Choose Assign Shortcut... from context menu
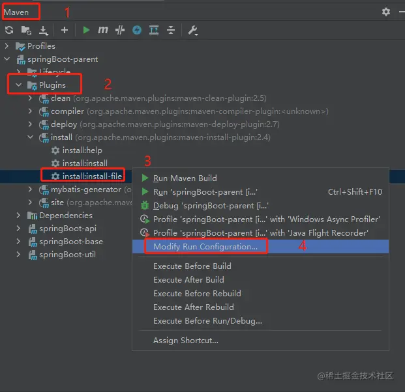This screenshot has width=405, height=392. pyautogui.click(x=260, y=341)
